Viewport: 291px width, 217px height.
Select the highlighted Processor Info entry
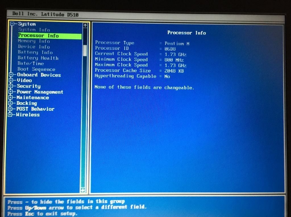[x=49, y=36]
